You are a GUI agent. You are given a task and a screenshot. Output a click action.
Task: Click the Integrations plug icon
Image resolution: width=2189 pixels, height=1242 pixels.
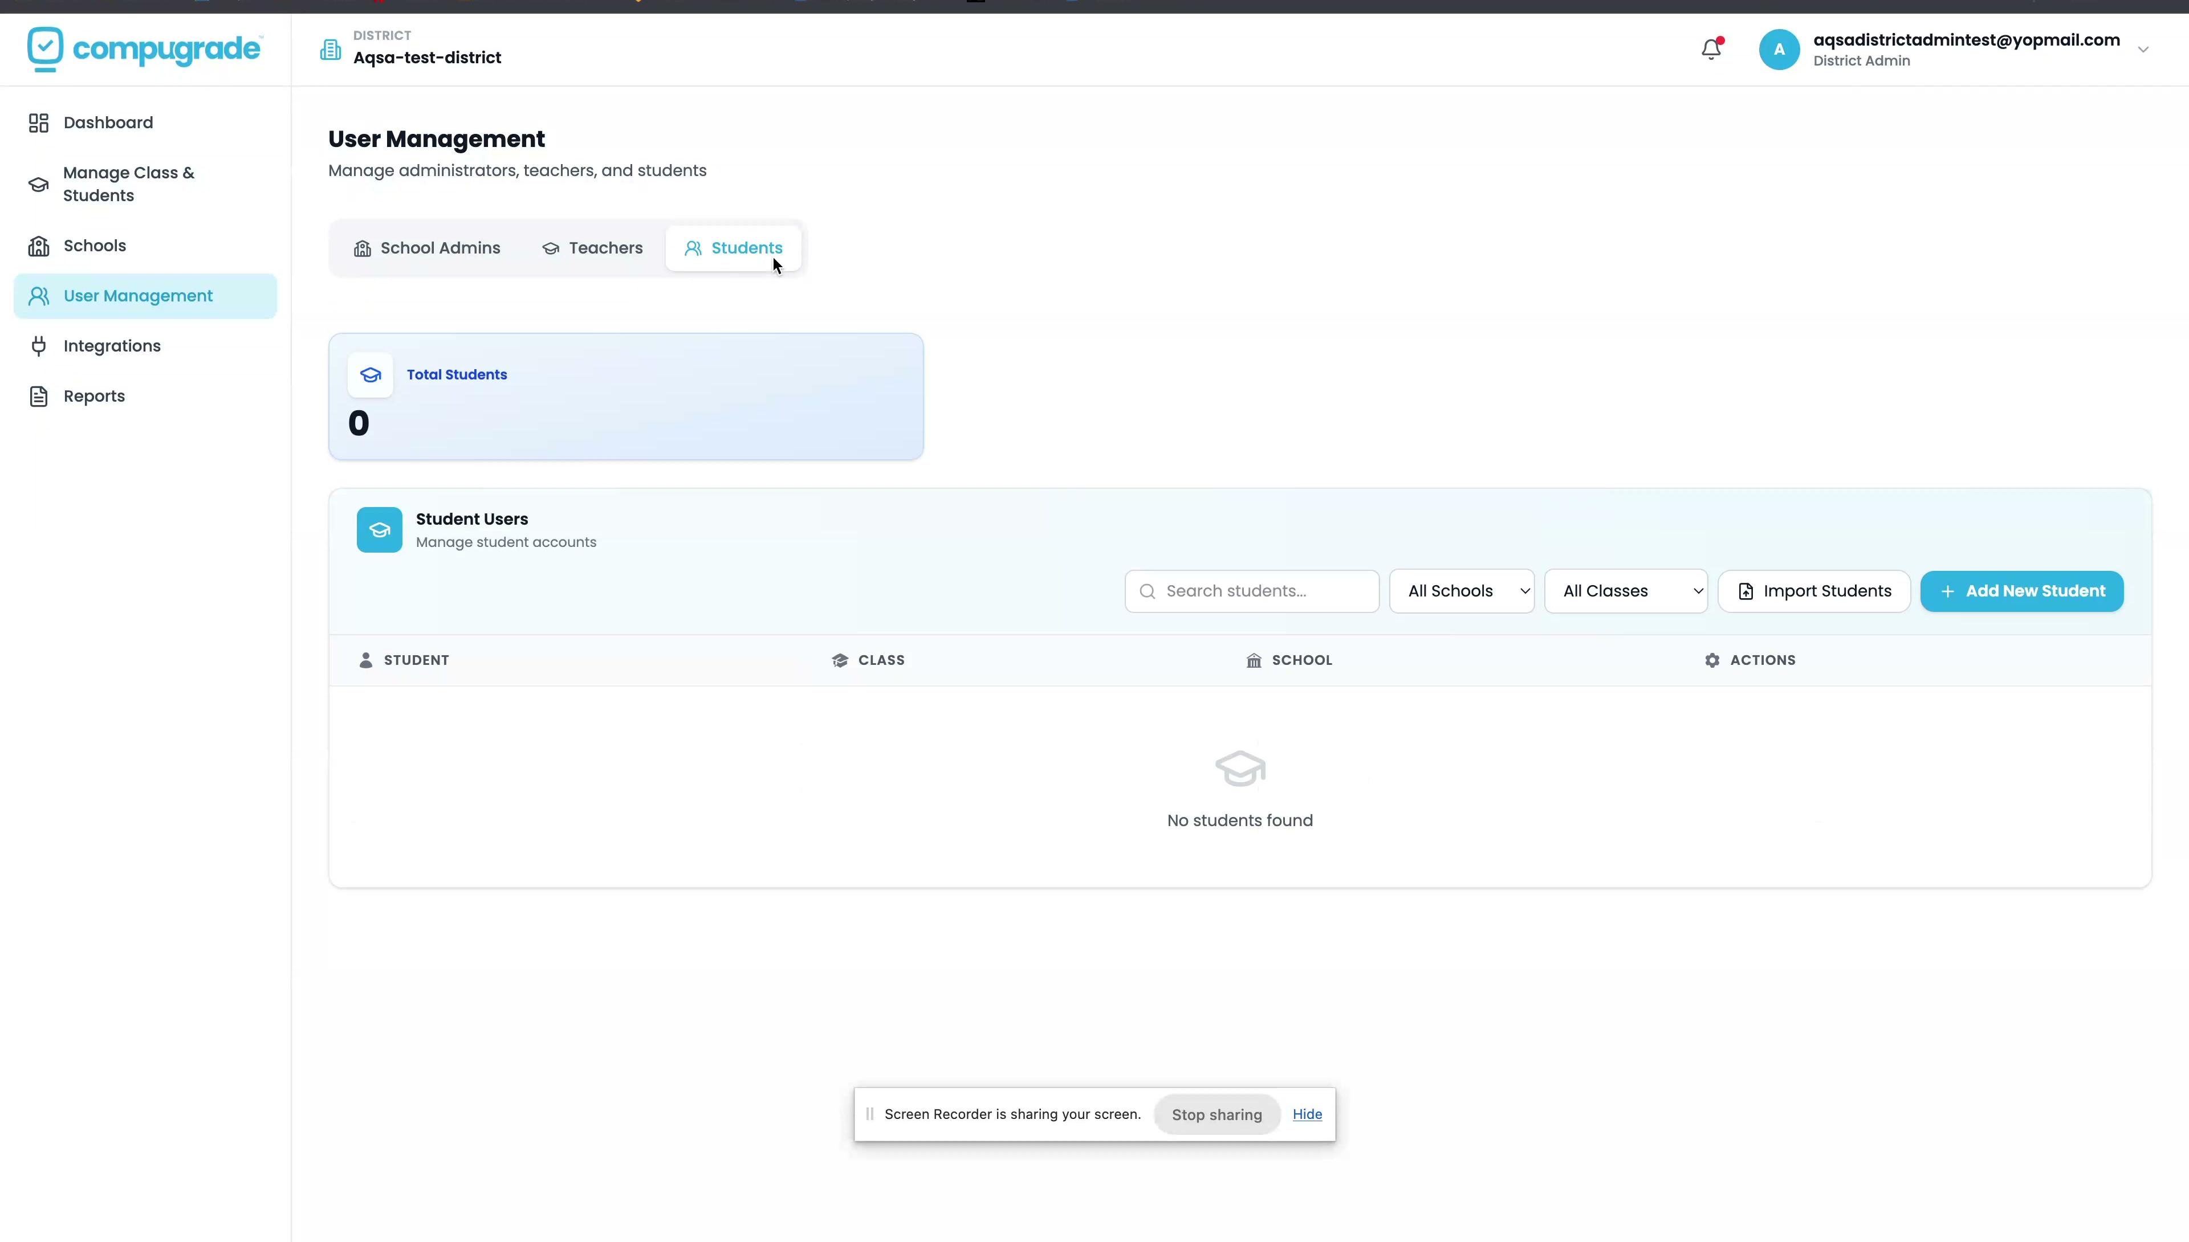(38, 346)
